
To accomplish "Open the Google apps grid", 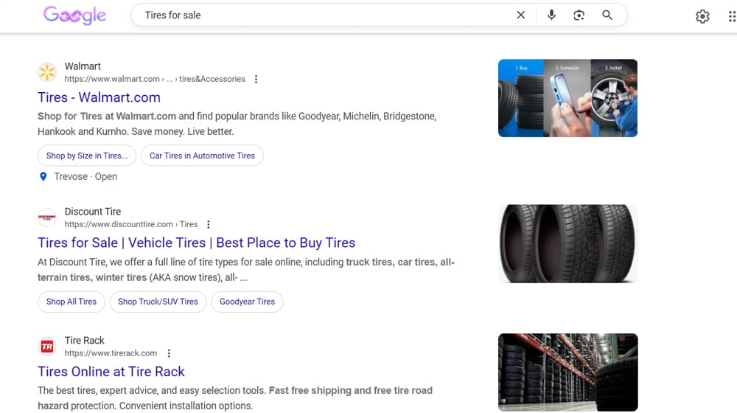I will tap(731, 16).
